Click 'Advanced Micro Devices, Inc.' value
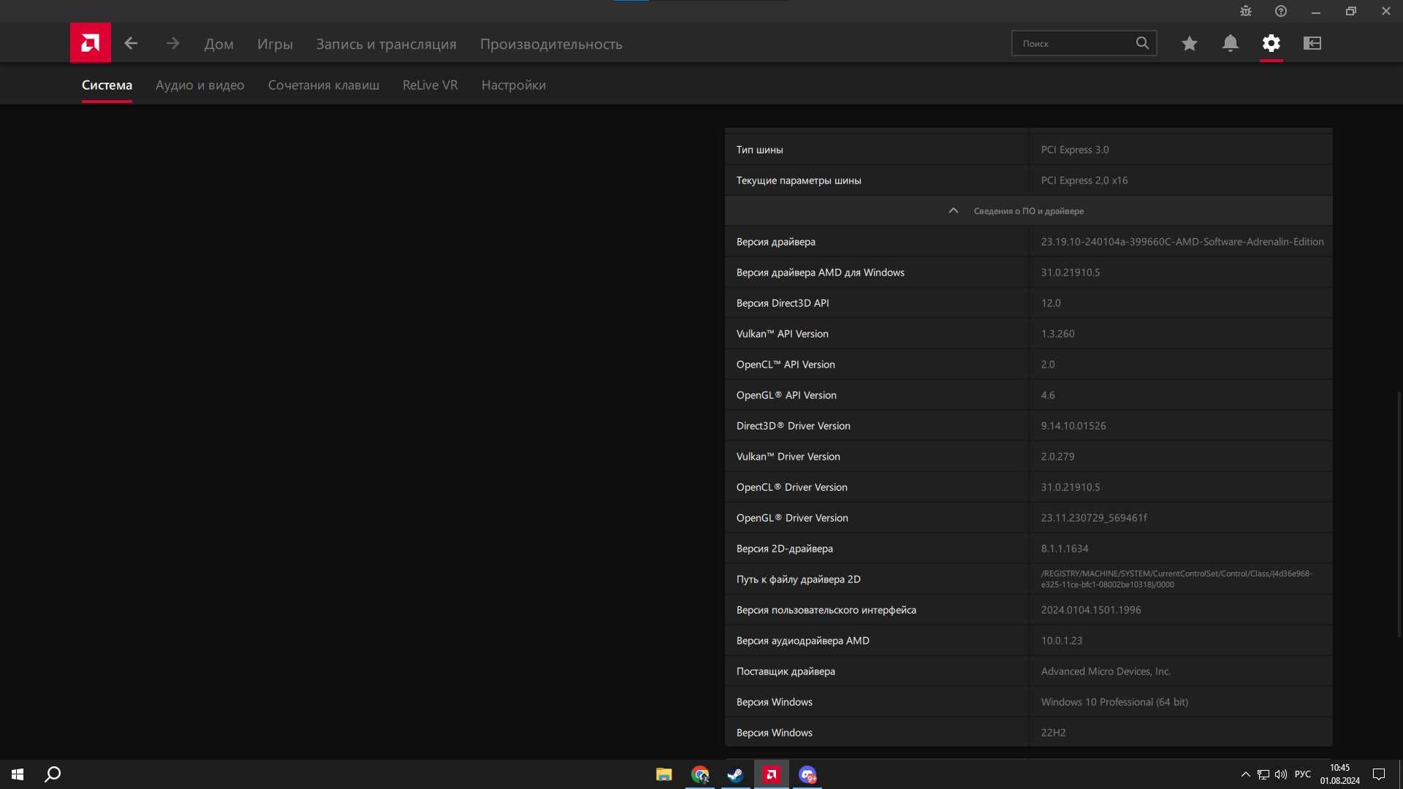The image size is (1403, 789). tap(1106, 671)
